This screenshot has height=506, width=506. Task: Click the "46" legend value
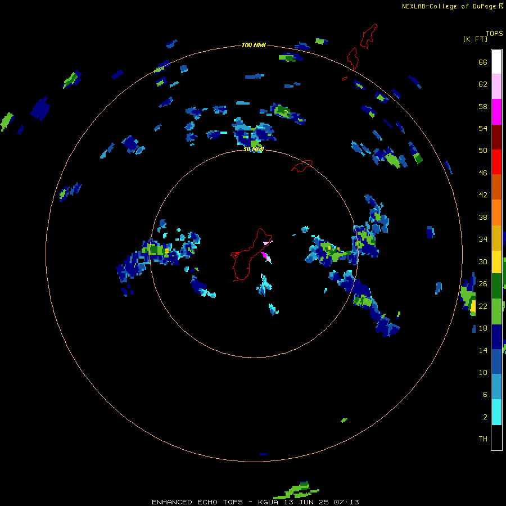point(483,173)
